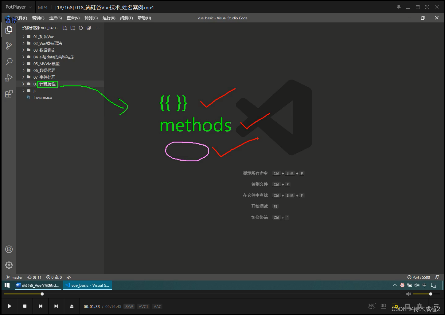Open the 文件(F) menu
This screenshot has height=315, width=445.
coord(21,18)
